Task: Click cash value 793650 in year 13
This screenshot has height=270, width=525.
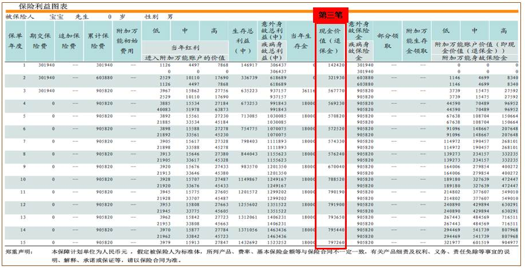Action: pyautogui.click(x=335, y=218)
